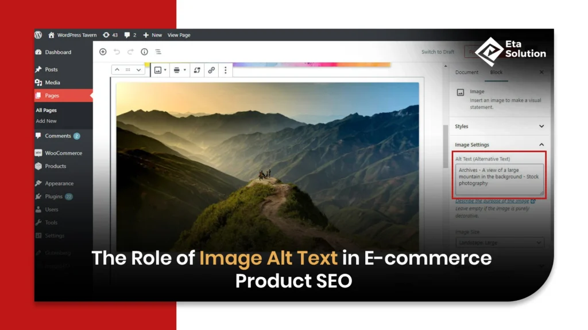This screenshot has width=588, height=330.
Task: Open content structure details with the info icon
Action: (144, 52)
